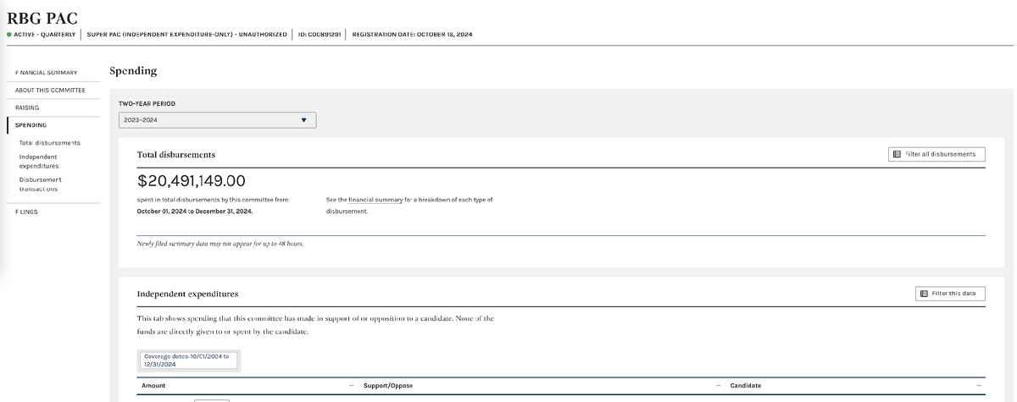This screenshot has width=1017, height=402.
Task: Click the table icon in Filter this data
Action: tap(924, 294)
